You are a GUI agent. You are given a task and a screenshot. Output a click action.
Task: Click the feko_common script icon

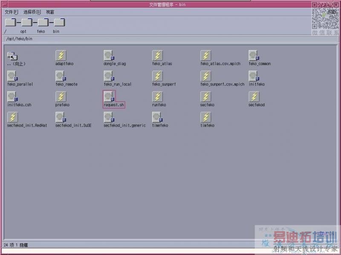(x=254, y=56)
